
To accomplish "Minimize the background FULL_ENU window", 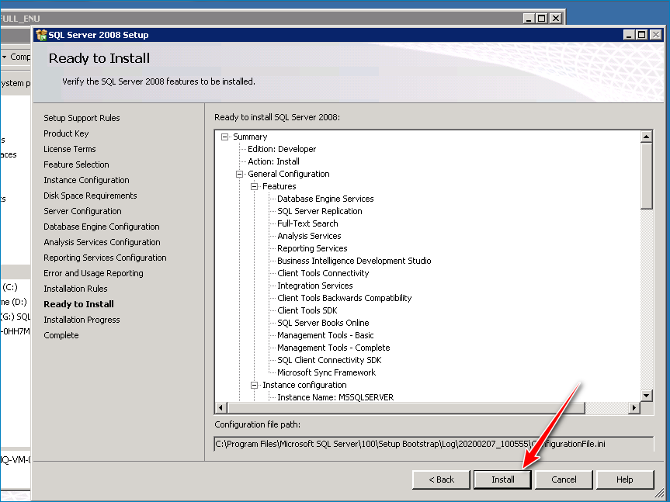I will [x=529, y=19].
